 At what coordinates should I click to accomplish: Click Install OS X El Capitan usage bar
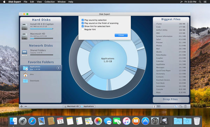tap(42, 29)
